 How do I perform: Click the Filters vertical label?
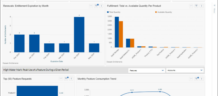[214, 11]
